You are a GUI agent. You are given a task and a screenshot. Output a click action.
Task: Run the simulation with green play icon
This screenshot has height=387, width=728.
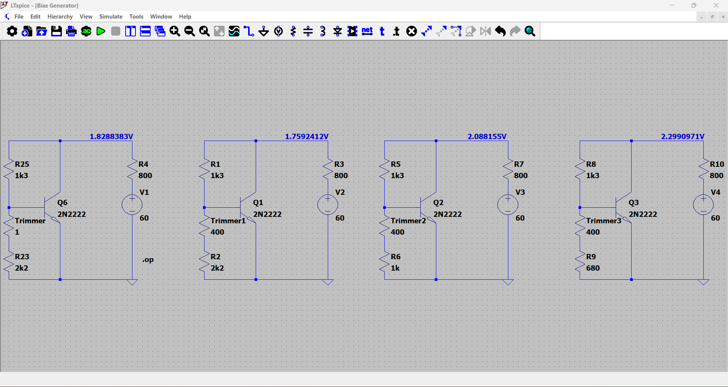101,31
